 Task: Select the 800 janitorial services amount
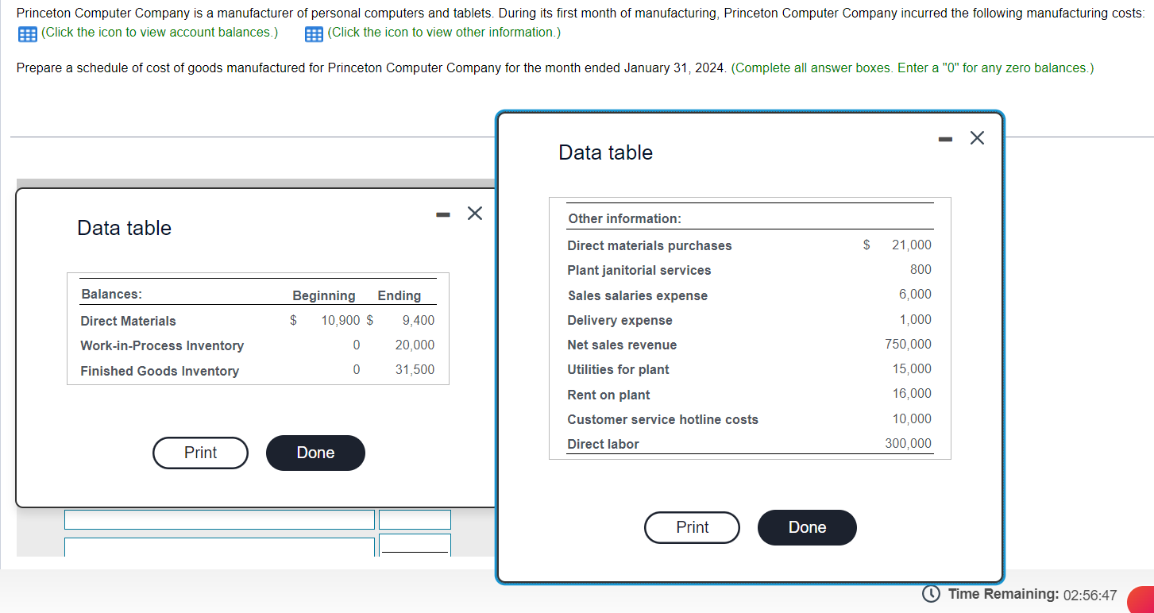click(x=921, y=270)
